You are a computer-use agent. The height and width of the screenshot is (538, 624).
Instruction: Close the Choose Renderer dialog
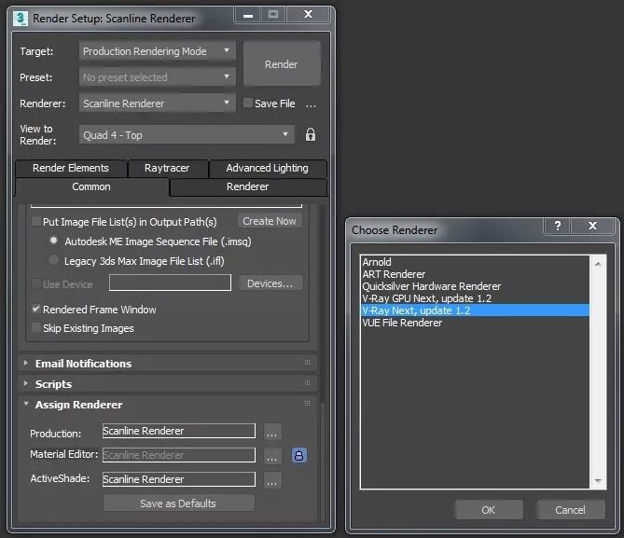tap(592, 226)
